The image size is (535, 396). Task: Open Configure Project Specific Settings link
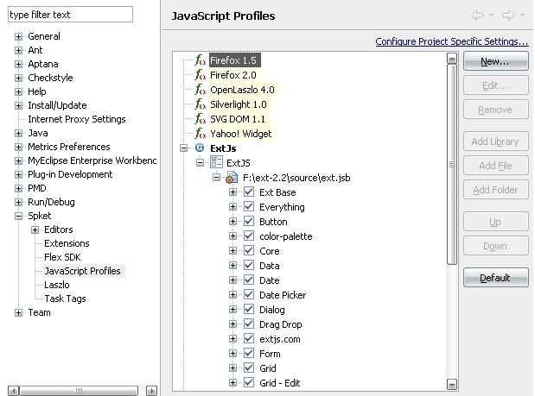pyautogui.click(x=452, y=41)
